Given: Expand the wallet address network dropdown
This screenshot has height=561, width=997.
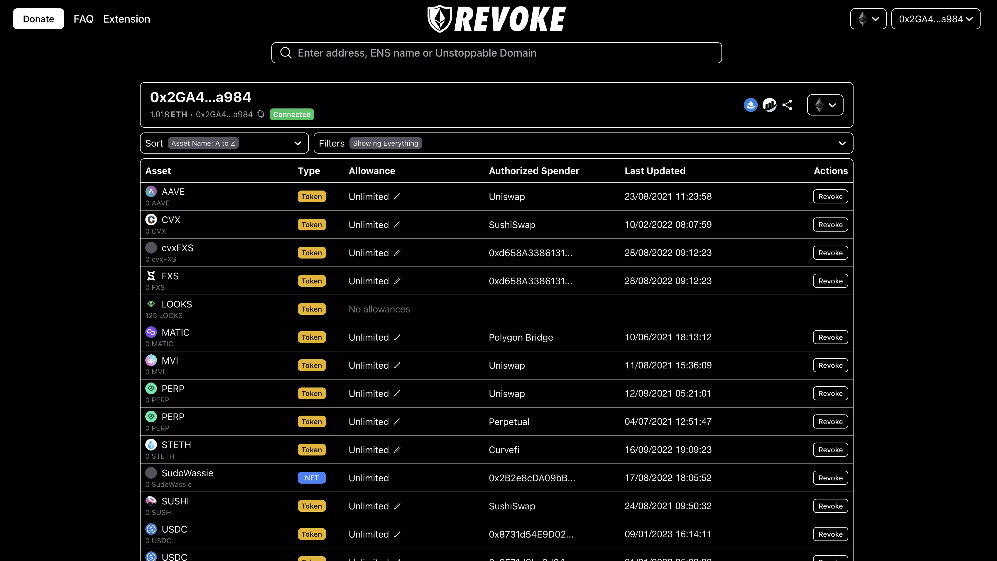Looking at the screenshot, I should point(824,105).
